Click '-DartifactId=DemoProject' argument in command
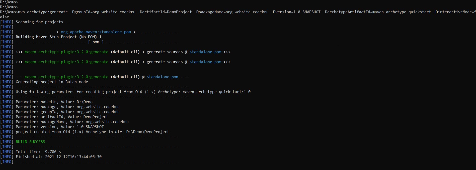 165,12
